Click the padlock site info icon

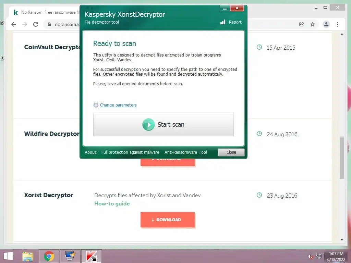pyautogui.click(x=49, y=24)
